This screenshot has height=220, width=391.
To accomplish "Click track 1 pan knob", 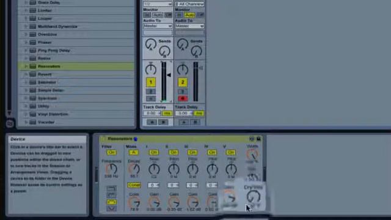I will coord(151,69).
